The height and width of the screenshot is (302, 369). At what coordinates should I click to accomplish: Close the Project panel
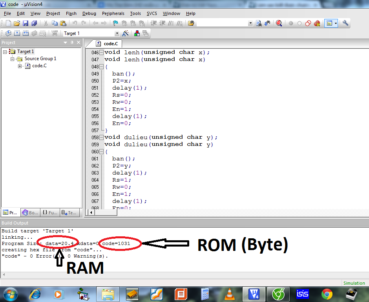79,42
